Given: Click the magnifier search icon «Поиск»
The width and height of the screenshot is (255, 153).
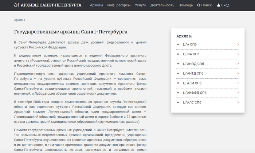Looking at the screenshot, I should pos(199,5).
